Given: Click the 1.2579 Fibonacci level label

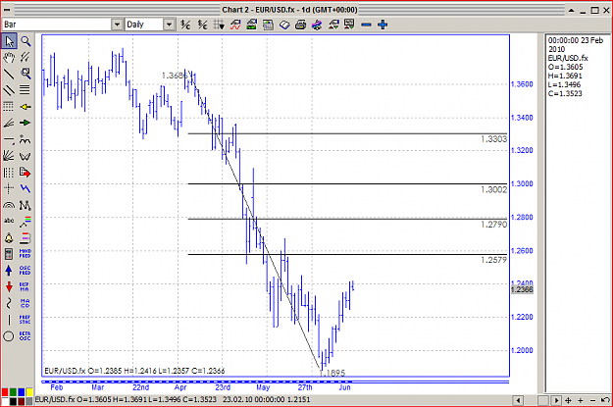Looking at the screenshot, I should [x=493, y=260].
